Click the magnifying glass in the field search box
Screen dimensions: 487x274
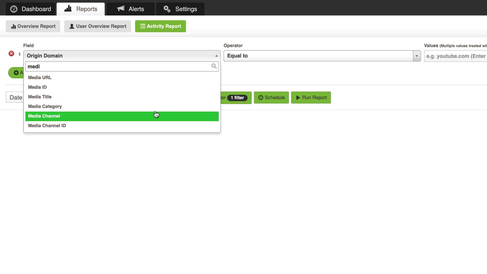pyautogui.click(x=214, y=66)
